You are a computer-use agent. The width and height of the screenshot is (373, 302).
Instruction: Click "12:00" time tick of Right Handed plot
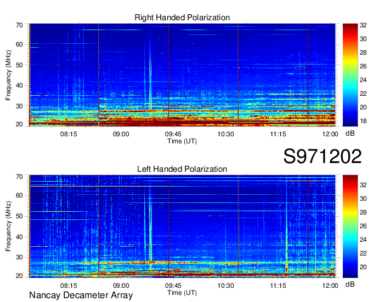click(x=330, y=134)
